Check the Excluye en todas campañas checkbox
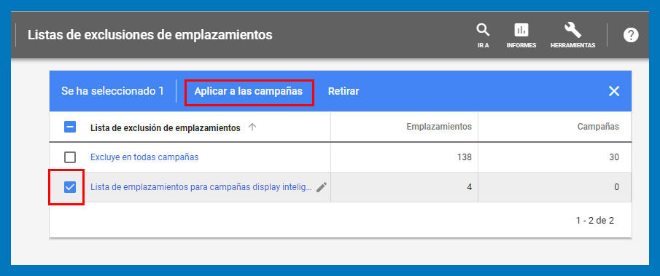The width and height of the screenshot is (660, 276). coord(70,157)
